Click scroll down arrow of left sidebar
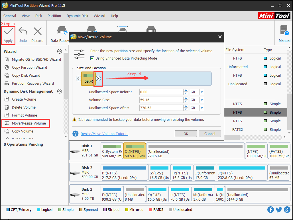 coord(66,137)
